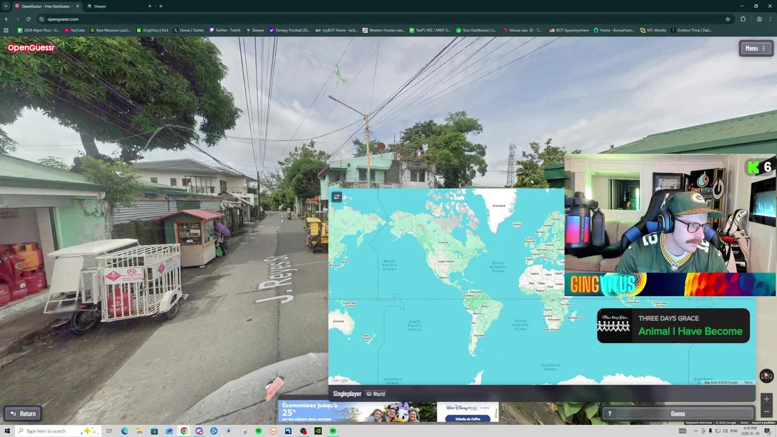Viewport: 777px width, 437px height.
Task: Open the OpenGuessr Menu button
Action: click(756, 49)
